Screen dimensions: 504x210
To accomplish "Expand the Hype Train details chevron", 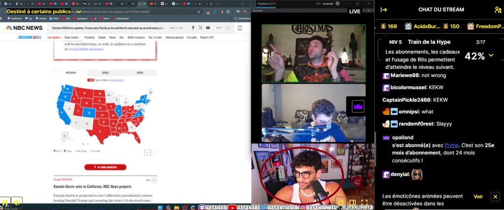I will pos(491,55).
